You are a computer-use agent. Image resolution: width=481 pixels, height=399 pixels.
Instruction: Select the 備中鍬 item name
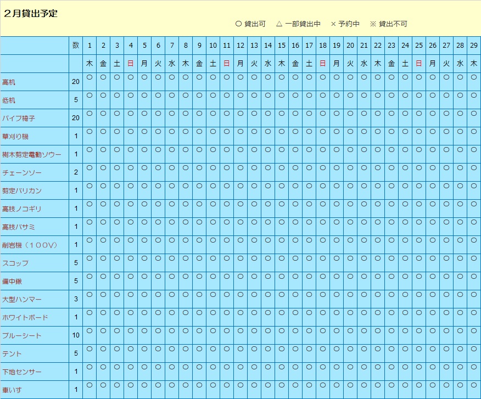(12, 282)
